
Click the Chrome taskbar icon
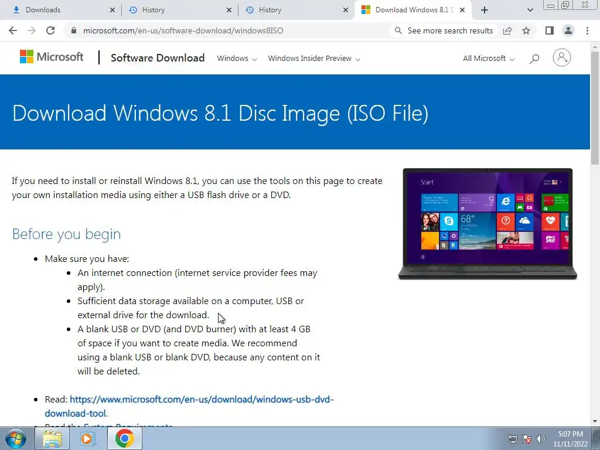124,438
